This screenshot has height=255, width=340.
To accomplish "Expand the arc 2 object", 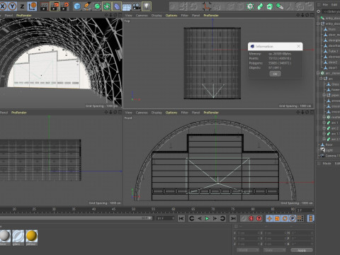I will tap(324, 128).
